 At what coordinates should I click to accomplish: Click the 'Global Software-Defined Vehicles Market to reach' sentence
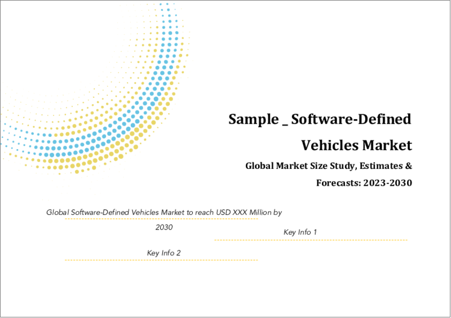point(164,212)
